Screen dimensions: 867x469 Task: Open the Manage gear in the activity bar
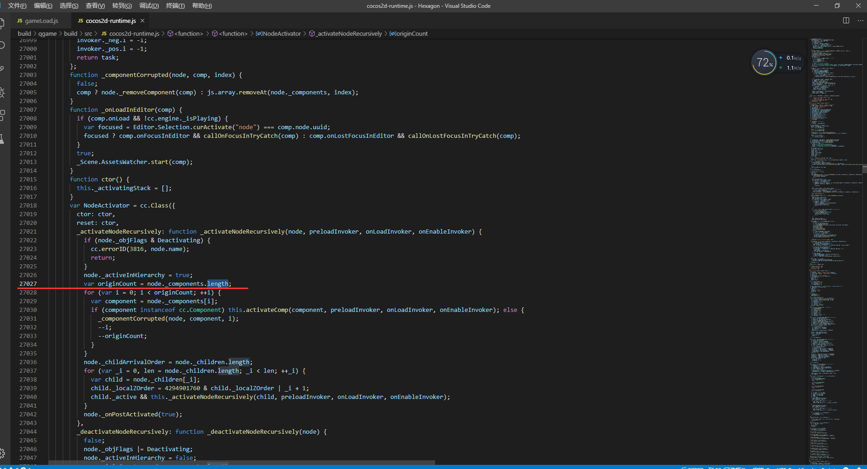pyautogui.click(x=2, y=453)
